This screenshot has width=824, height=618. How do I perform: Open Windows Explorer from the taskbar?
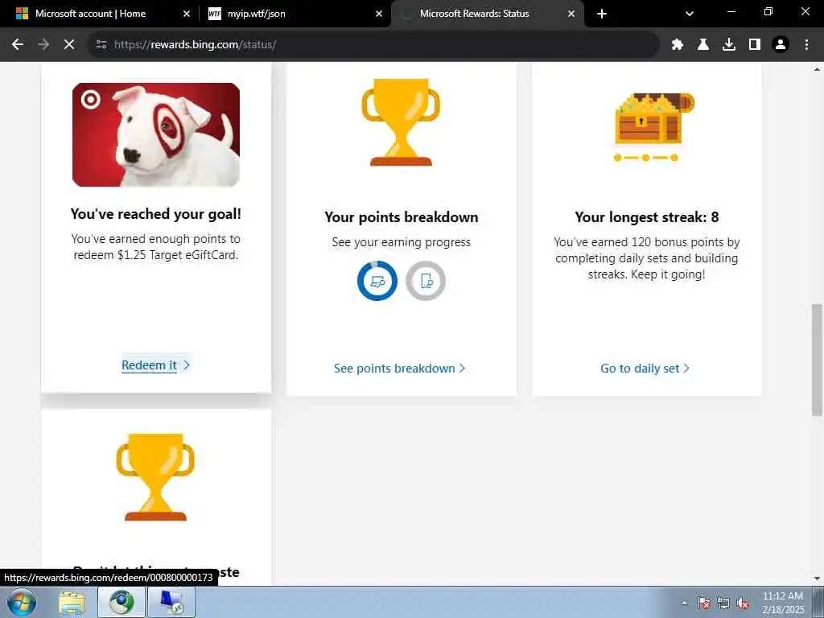(x=72, y=602)
